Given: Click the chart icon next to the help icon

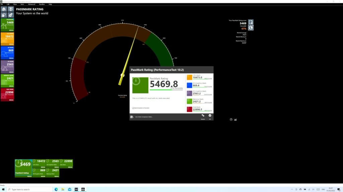Looking at the screenshot, I should click(235, 120).
